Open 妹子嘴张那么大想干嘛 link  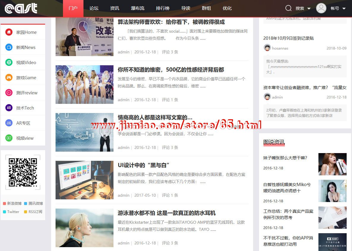pyautogui.click(x=285, y=158)
